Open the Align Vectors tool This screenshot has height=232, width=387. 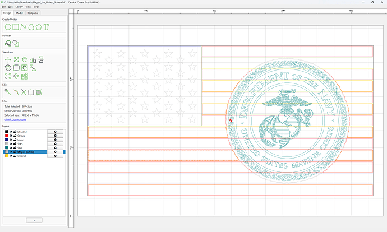[25, 68]
